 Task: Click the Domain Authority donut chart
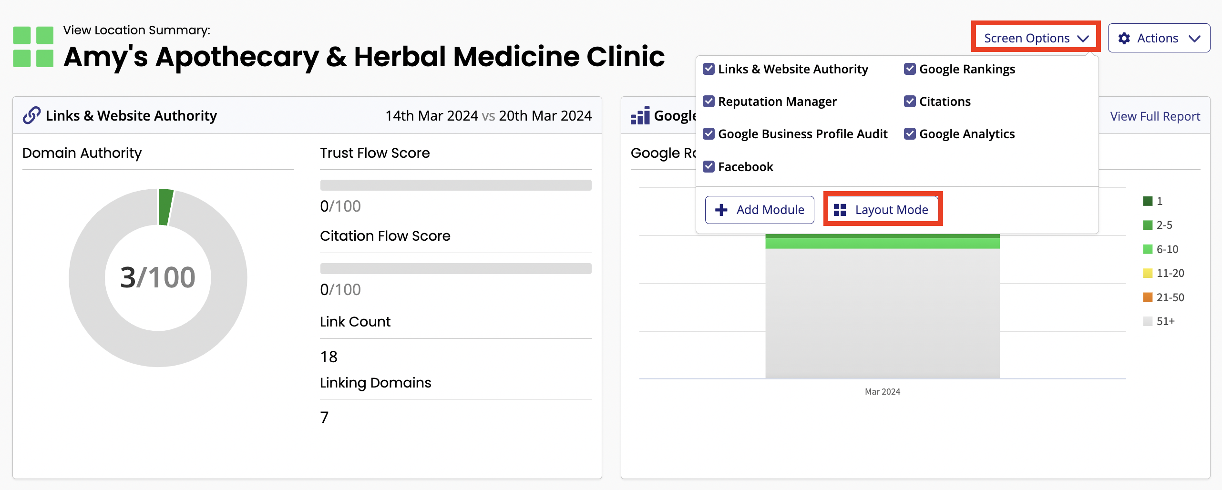(x=158, y=278)
